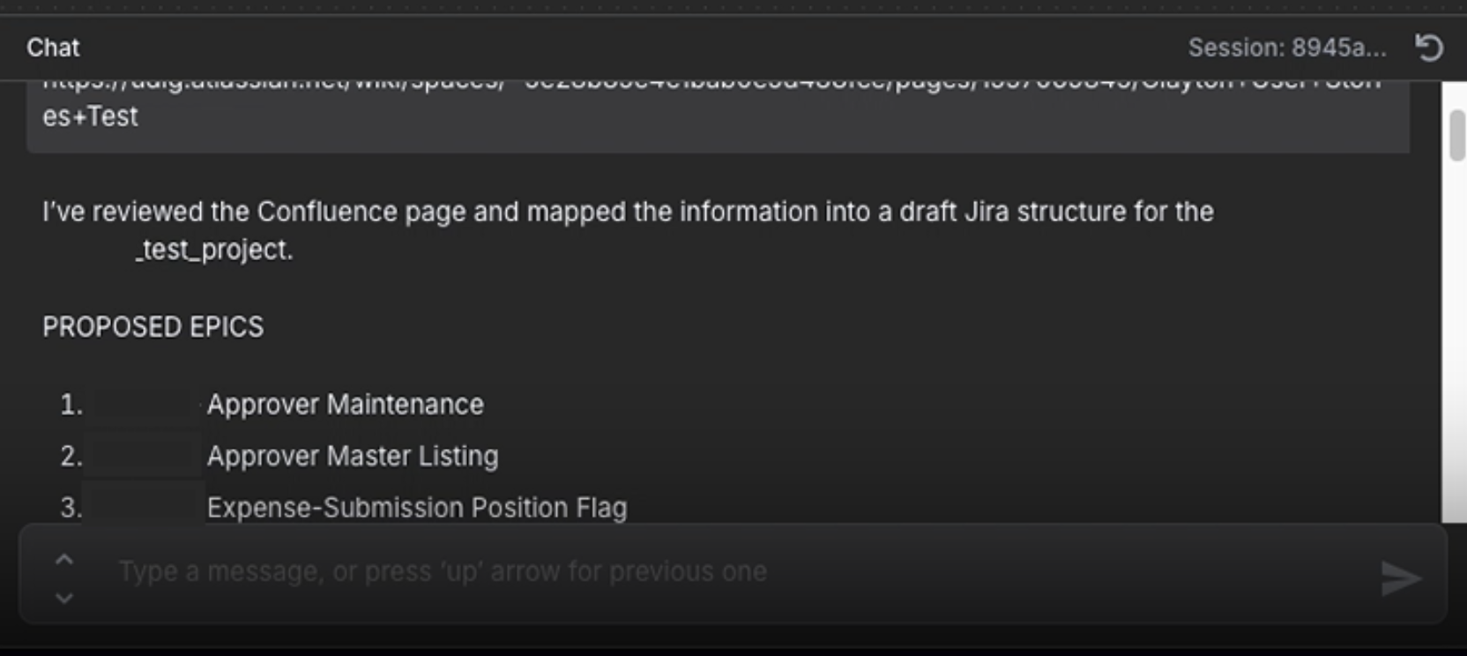Viewport: 1467px width, 656px height.
Task: Select the Approver Maintenance epic
Action: point(345,405)
